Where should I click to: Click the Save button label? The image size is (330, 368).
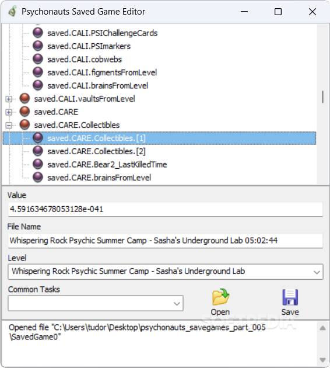click(290, 312)
